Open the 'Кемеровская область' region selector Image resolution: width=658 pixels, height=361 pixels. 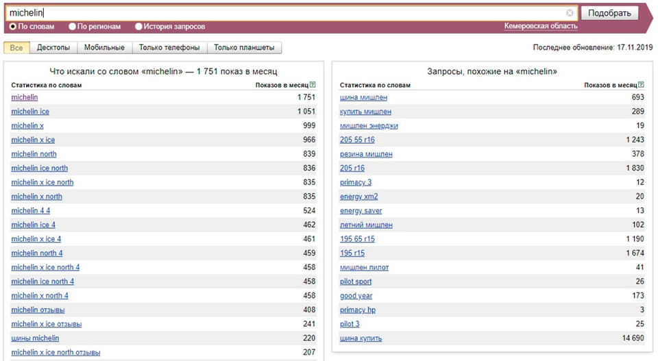pyautogui.click(x=541, y=26)
